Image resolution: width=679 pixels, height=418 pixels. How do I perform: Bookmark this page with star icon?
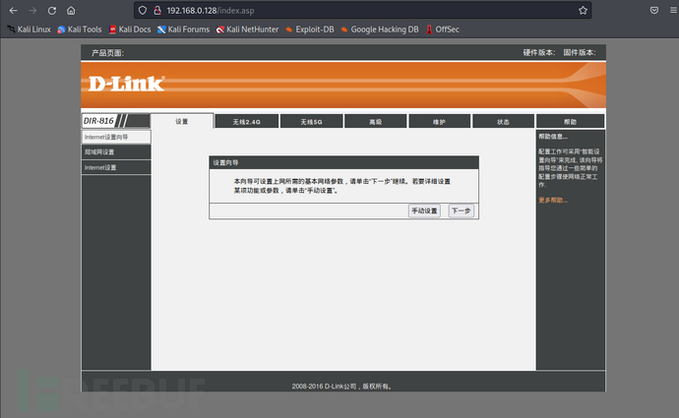click(x=583, y=10)
